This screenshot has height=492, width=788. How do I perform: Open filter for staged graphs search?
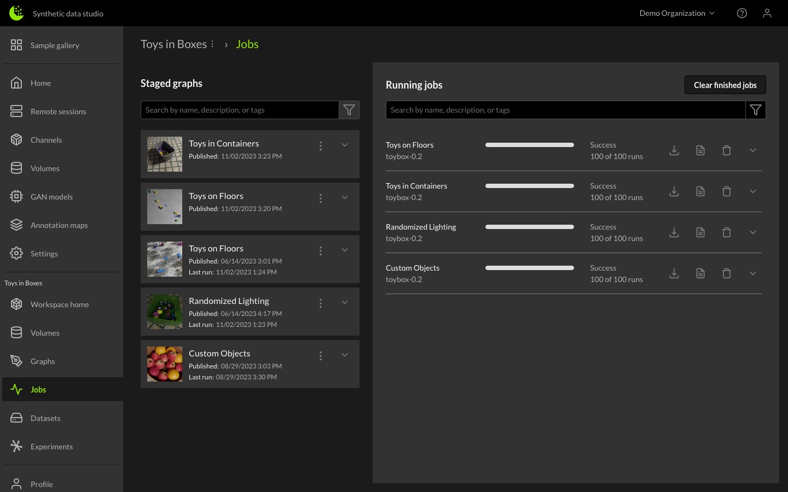click(349, 110)
